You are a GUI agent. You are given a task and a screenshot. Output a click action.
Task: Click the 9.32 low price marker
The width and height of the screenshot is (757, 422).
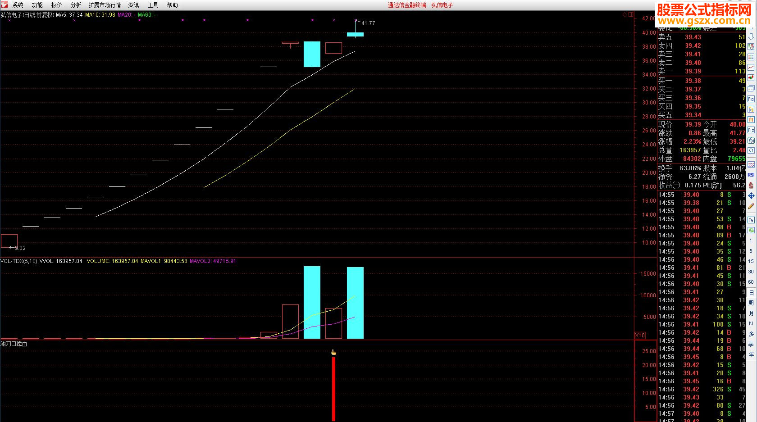pos(20,248)
